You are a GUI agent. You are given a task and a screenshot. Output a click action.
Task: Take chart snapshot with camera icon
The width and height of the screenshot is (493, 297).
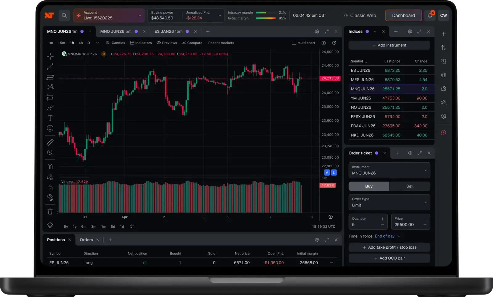click(324, 43)
